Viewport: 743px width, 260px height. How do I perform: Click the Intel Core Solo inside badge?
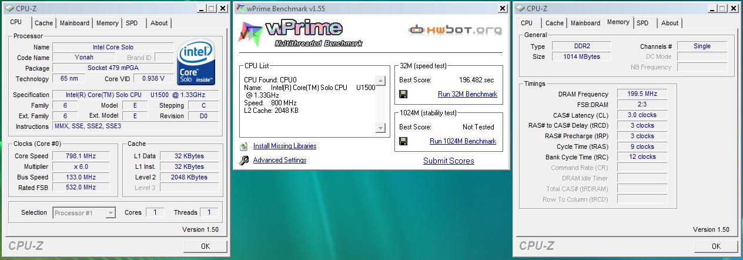[x=196, y=62]
